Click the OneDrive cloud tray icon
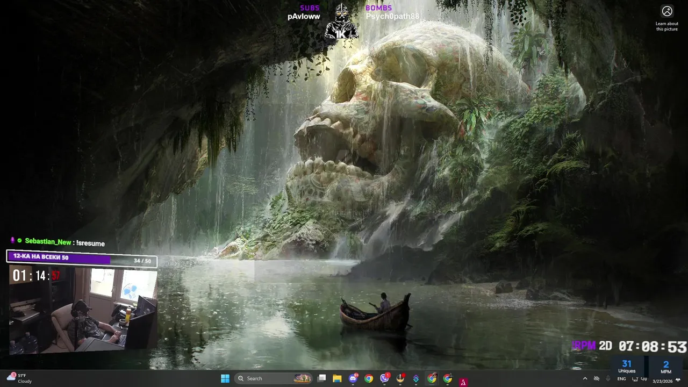688x387 pixels. (x=596, y=379)
